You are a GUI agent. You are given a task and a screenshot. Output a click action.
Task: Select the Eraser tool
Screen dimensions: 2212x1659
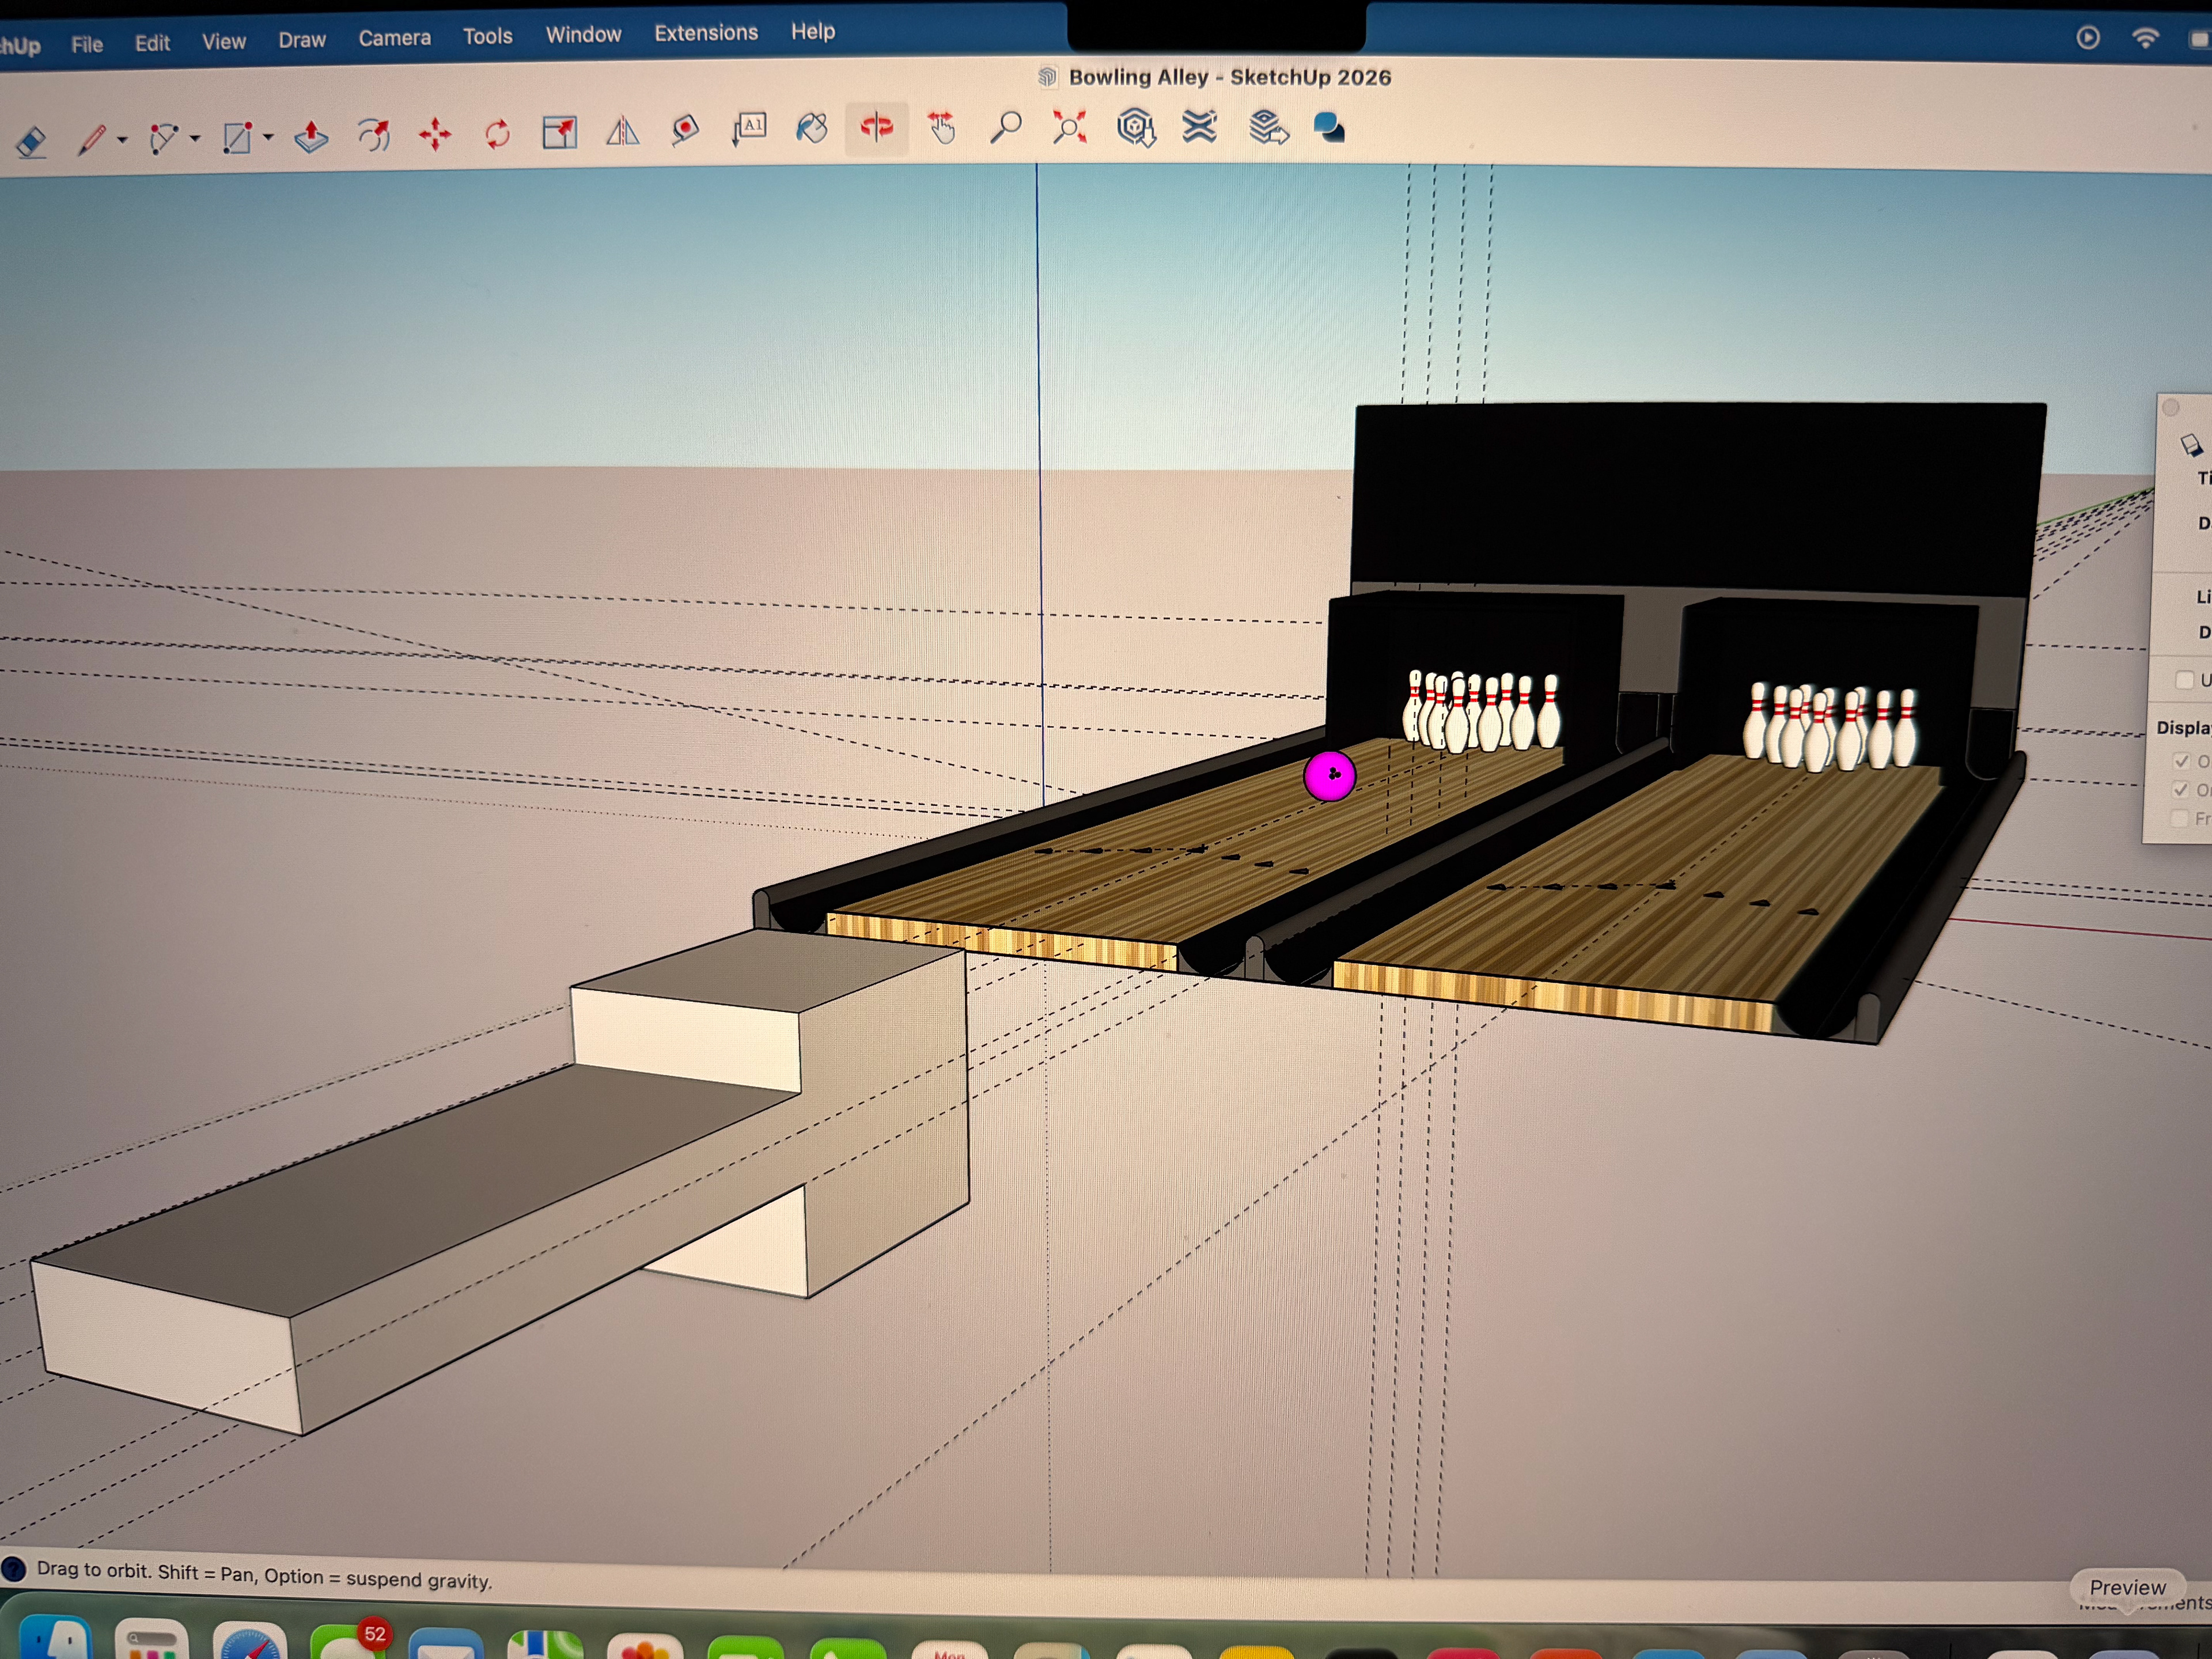[32, 141]
